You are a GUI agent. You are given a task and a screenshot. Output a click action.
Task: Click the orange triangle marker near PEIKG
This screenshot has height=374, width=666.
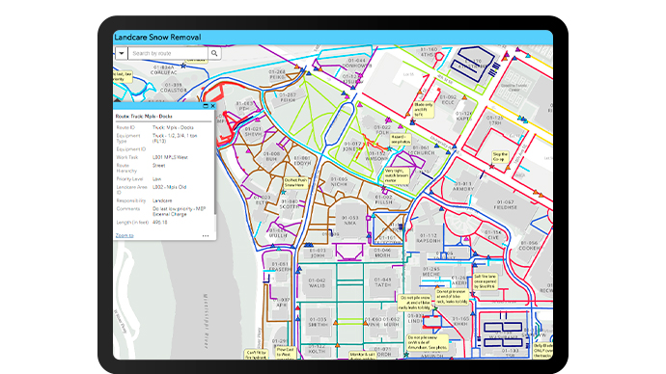297,67
